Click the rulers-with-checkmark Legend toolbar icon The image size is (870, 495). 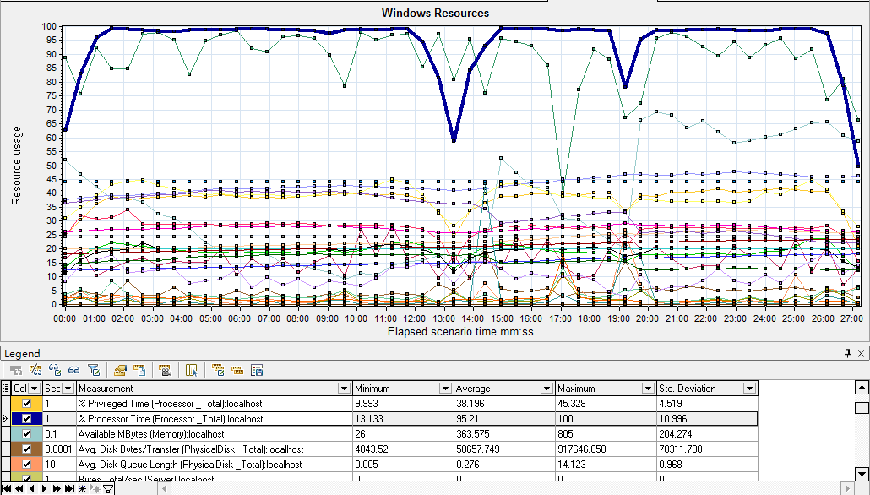click(218, 370)
